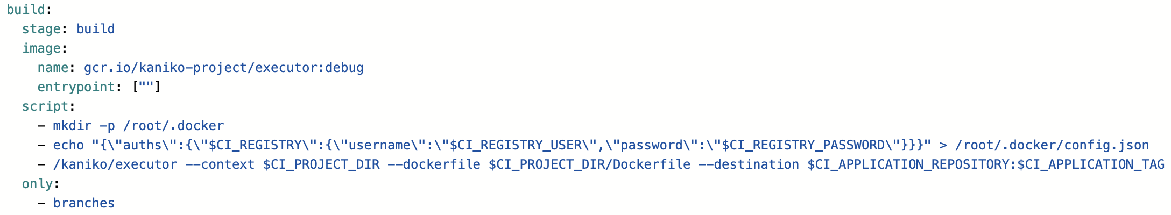The image size is (1171, 215).
Task: Click the --dockerfile flag
Action: click(441, 164)
